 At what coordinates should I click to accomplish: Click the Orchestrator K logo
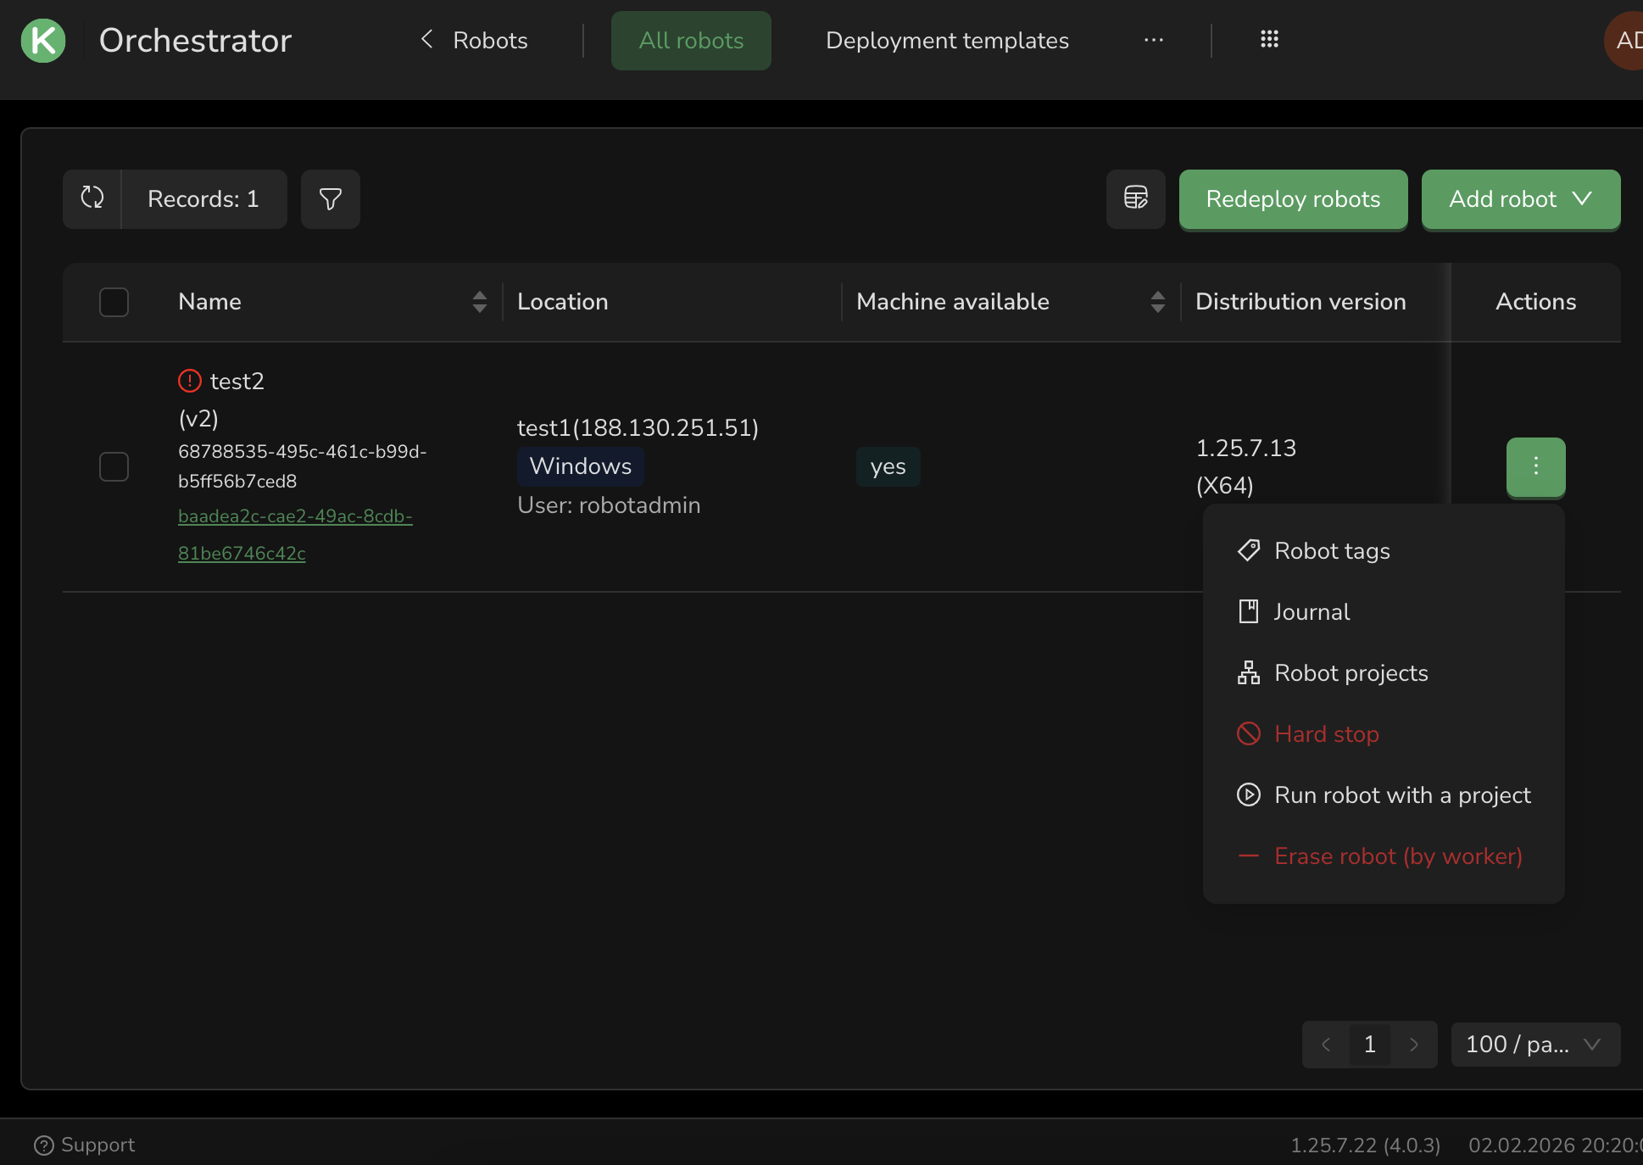(x=43, y=40)
